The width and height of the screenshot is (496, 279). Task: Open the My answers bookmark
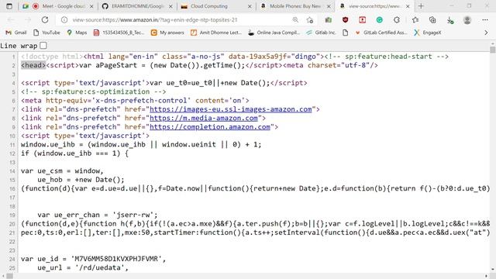click(167, 33)
